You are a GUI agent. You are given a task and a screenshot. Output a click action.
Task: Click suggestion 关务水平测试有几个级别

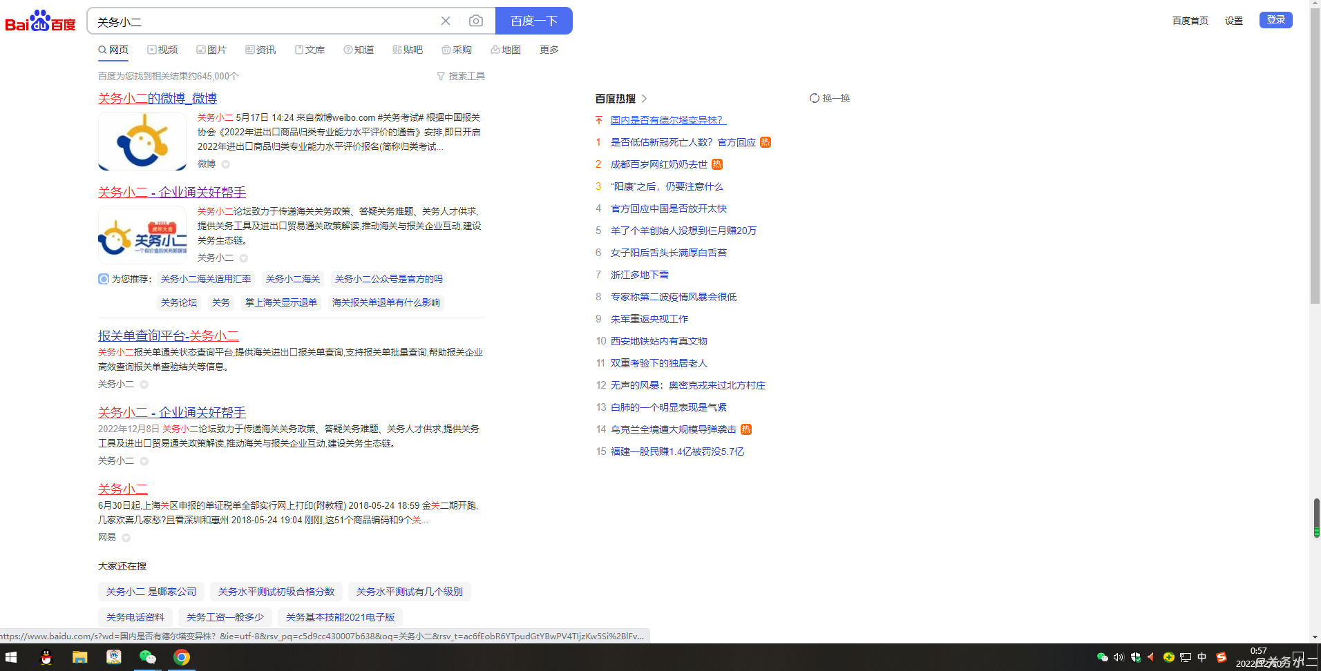pyautogui.click(x=410, y=592)
